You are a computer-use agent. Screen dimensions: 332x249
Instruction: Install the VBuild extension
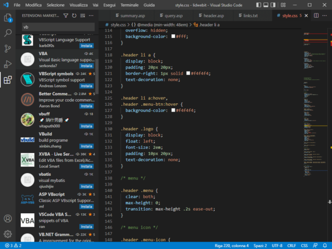pyautogui.click(x=87, y=146)
